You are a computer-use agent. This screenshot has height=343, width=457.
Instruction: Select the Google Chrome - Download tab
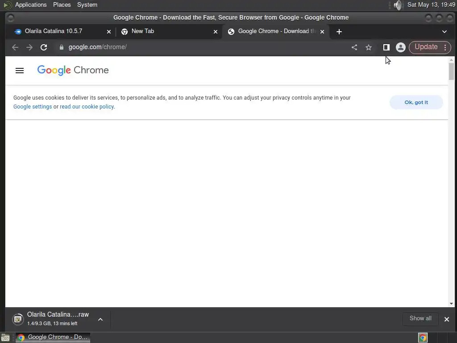click(276, 31)
